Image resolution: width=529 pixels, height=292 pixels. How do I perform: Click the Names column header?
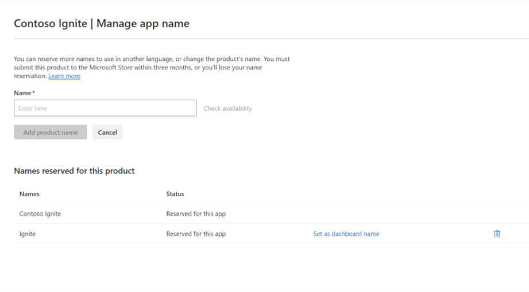(x=29, y=194)
